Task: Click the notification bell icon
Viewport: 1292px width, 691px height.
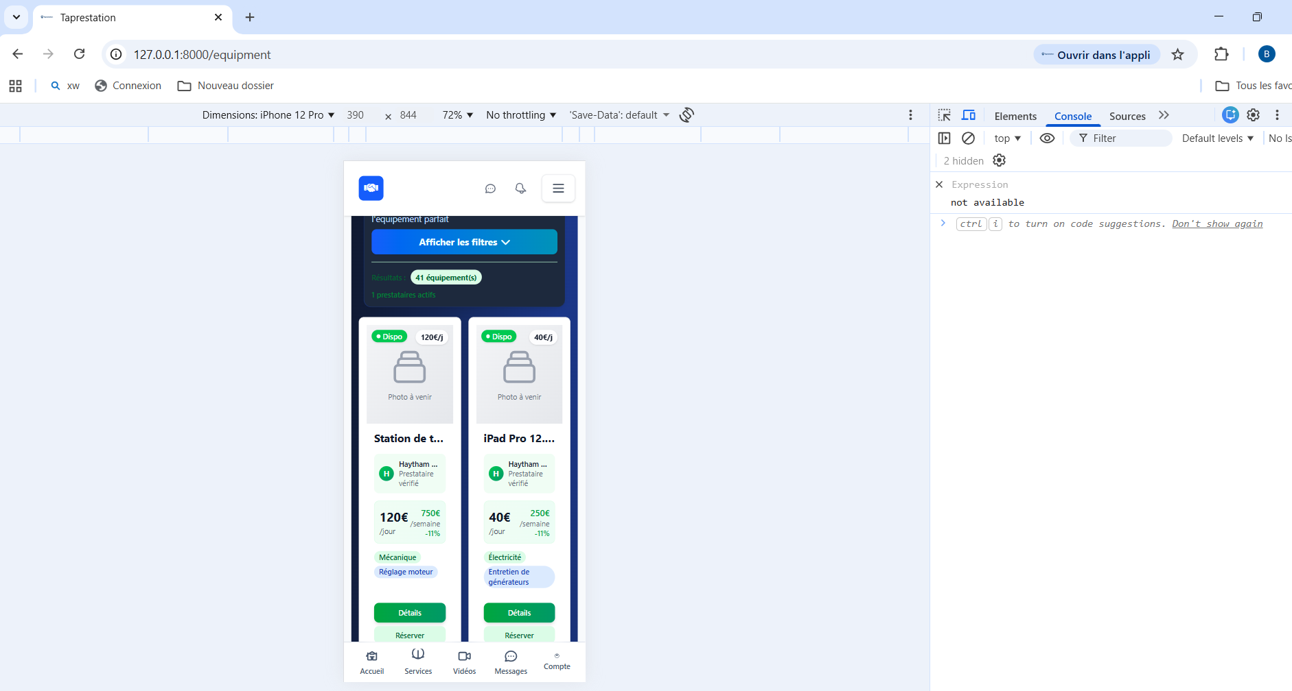Action: click(520, 189)
